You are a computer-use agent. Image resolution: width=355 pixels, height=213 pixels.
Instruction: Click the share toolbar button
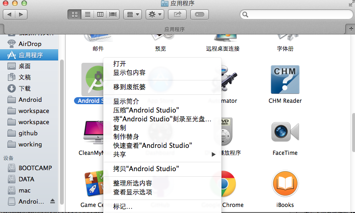pos(177,14)
